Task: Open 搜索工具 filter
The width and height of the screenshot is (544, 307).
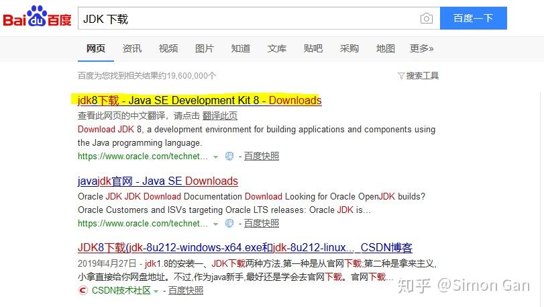Action: [x=422, y=76]
